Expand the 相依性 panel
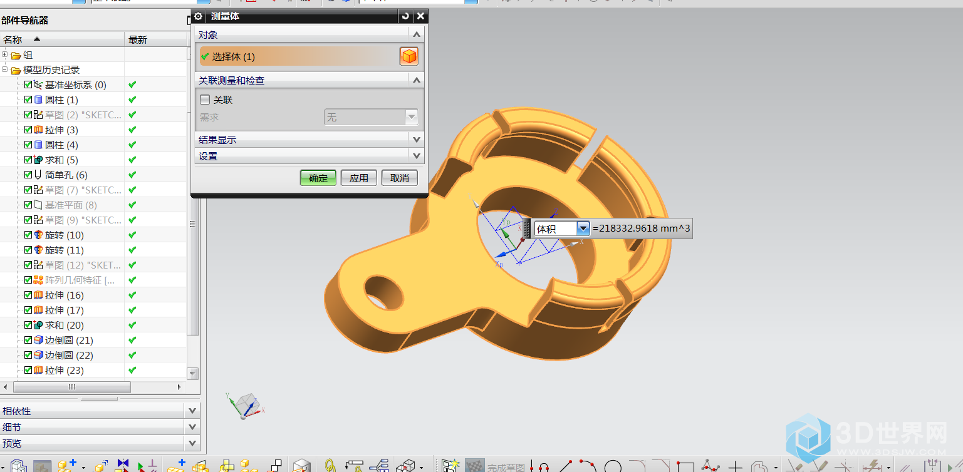This screenshot has width=963, height=472. point(193,411)
